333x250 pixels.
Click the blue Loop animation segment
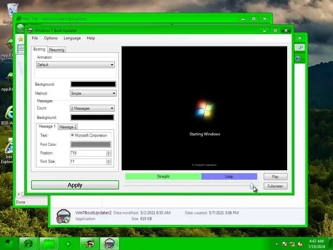coord(229,176)
